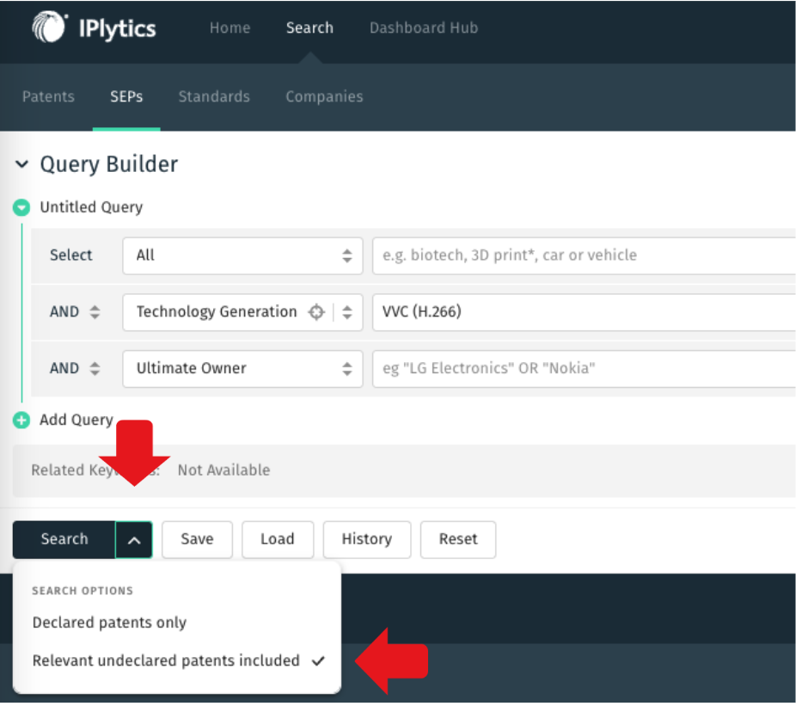Run the query with the Search button
Screen dimensions: 796x706
(x=64, y=540)
